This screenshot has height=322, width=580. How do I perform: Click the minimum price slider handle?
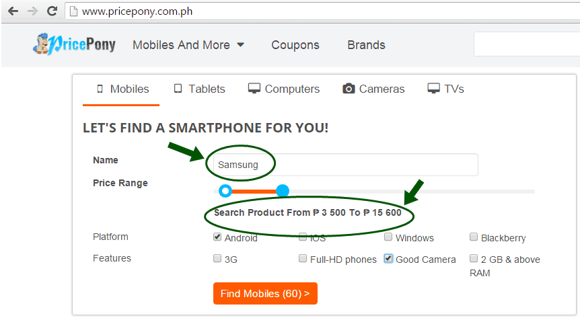click(x=225, y=191)
